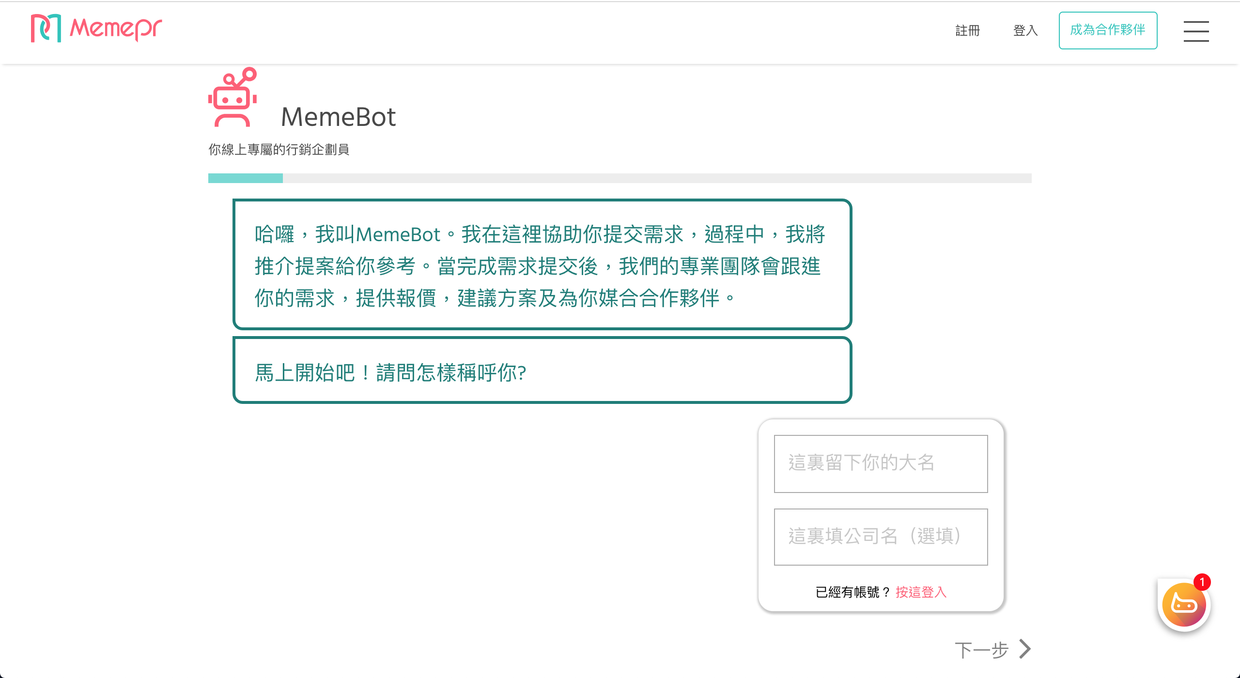Click the right chevron arrow beside 下一步
This screenshot has height=678, width=1240.
(1025, 649)
